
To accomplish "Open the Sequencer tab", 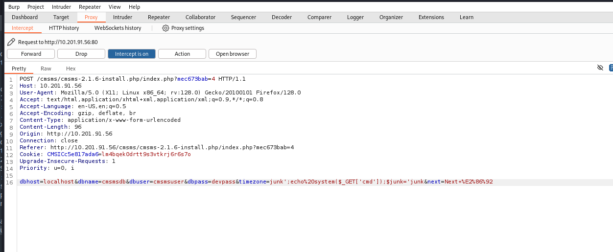I will point(243,17).
